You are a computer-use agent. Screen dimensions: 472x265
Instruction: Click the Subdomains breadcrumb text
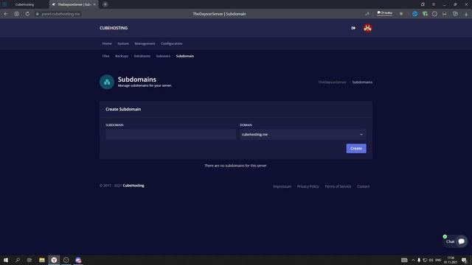click(362, 82)
